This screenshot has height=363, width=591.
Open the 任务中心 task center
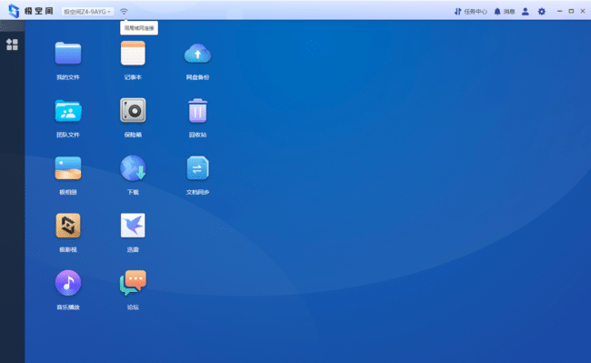[x=470, y=11]
